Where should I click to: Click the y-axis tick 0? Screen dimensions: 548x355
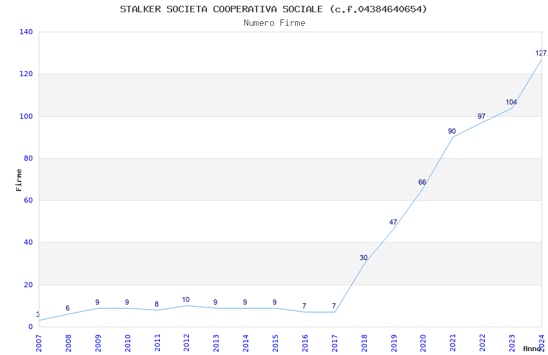(30, 327)
